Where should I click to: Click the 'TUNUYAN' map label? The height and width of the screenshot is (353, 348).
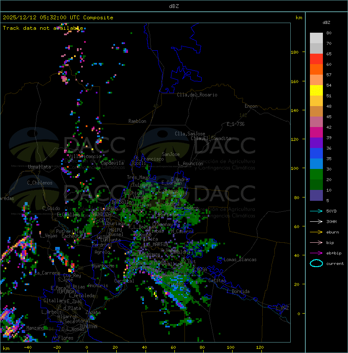click(x=89, y=327)
